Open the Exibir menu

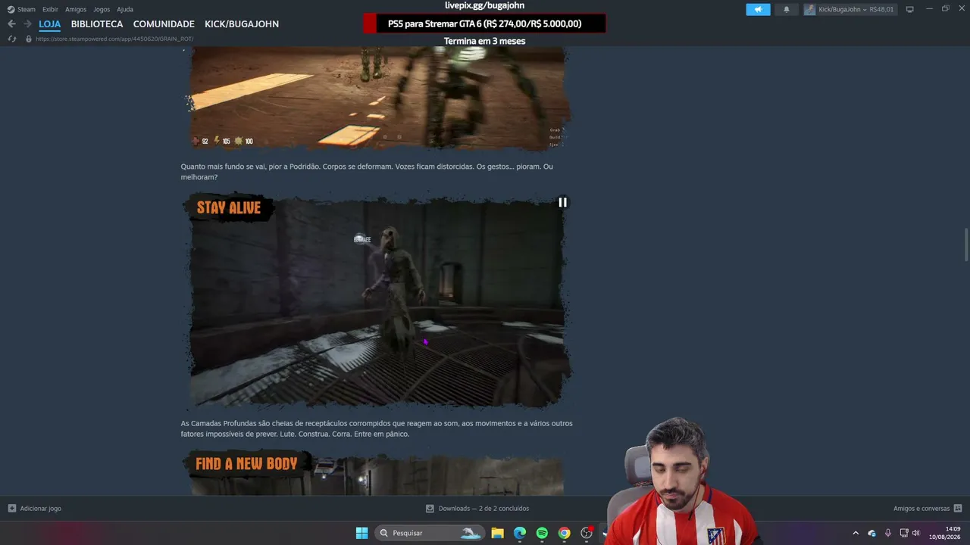click(50, 9)
